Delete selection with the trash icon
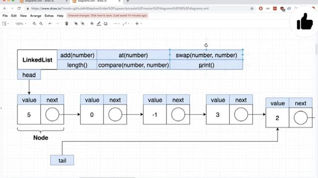 tap(67, 24)
